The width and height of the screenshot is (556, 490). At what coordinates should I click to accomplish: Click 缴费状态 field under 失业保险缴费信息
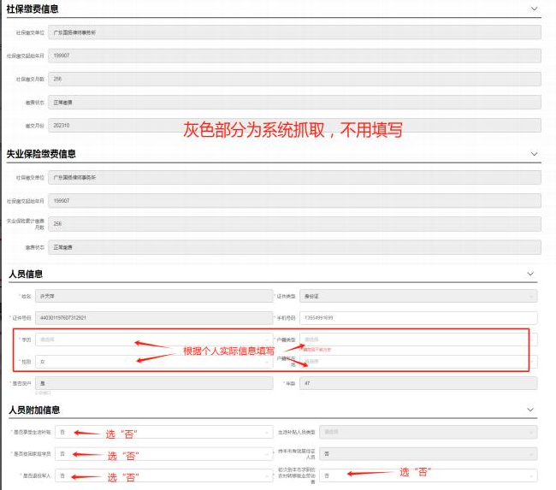294,247
